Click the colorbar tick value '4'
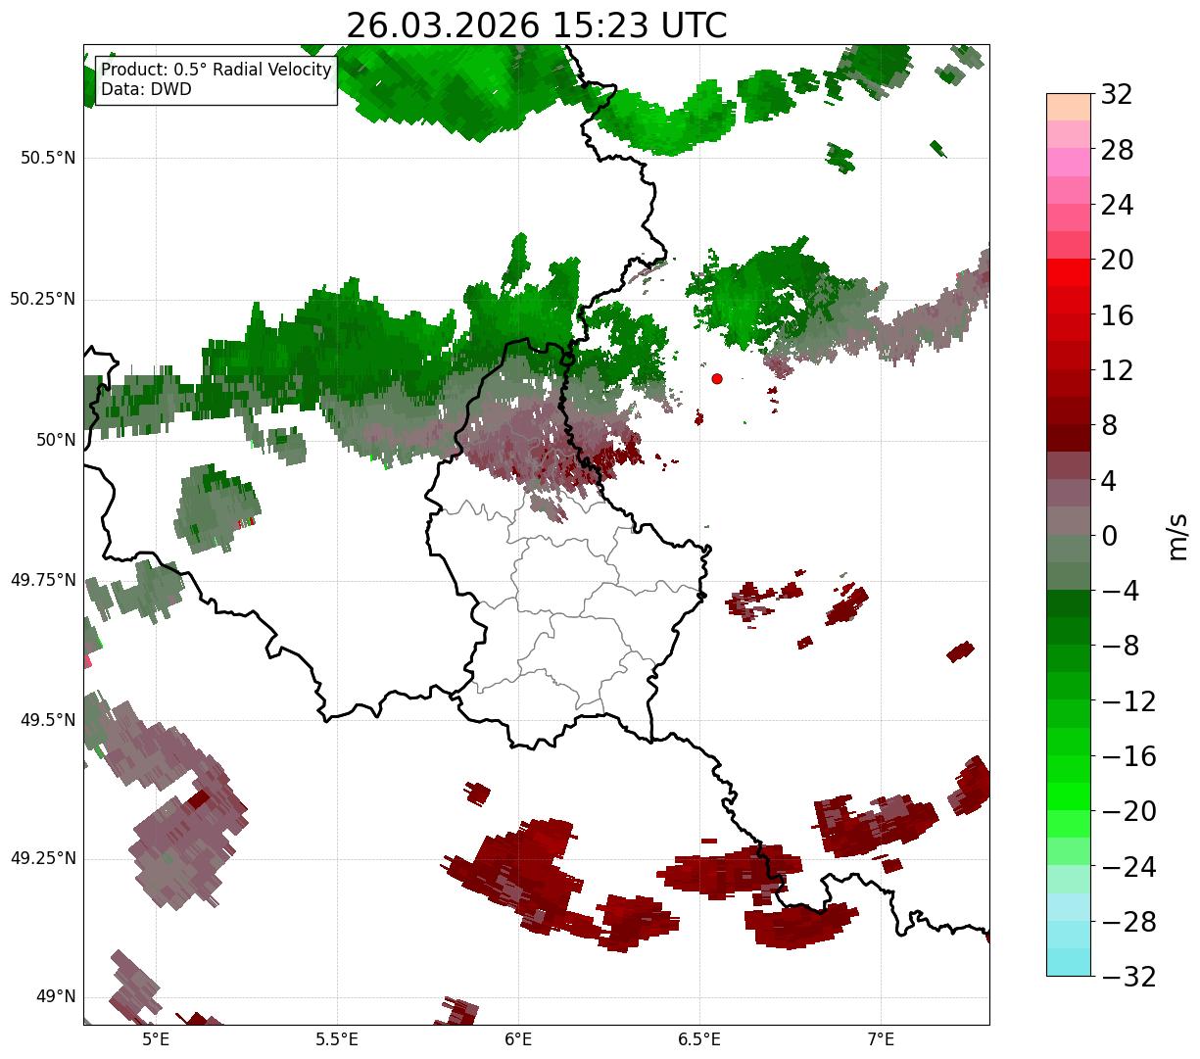 tap(1109, 481)
